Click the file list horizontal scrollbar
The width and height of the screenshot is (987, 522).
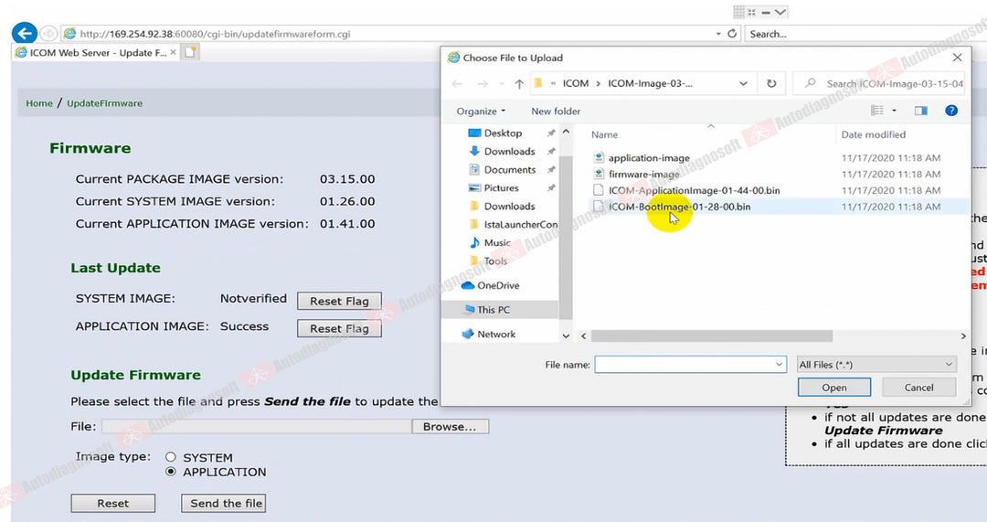click(711, 336)
